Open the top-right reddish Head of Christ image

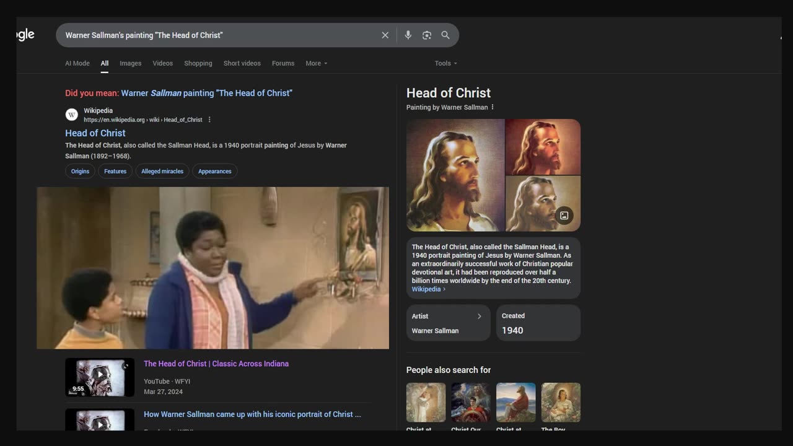543,147
